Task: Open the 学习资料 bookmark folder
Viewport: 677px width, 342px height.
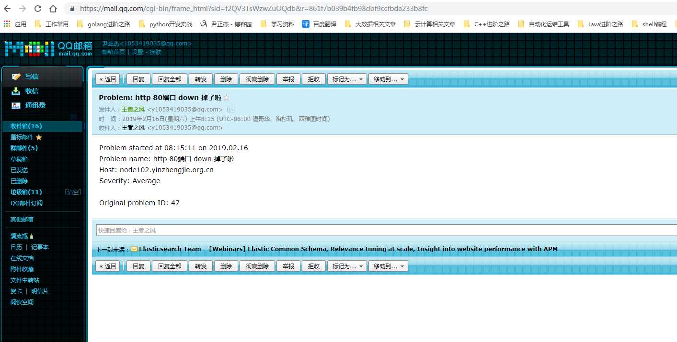Action: pos(277,24)
